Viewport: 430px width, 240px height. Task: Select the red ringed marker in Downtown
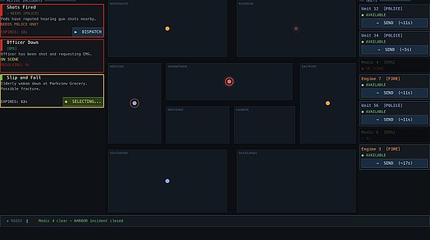click(x=229, y=81)
